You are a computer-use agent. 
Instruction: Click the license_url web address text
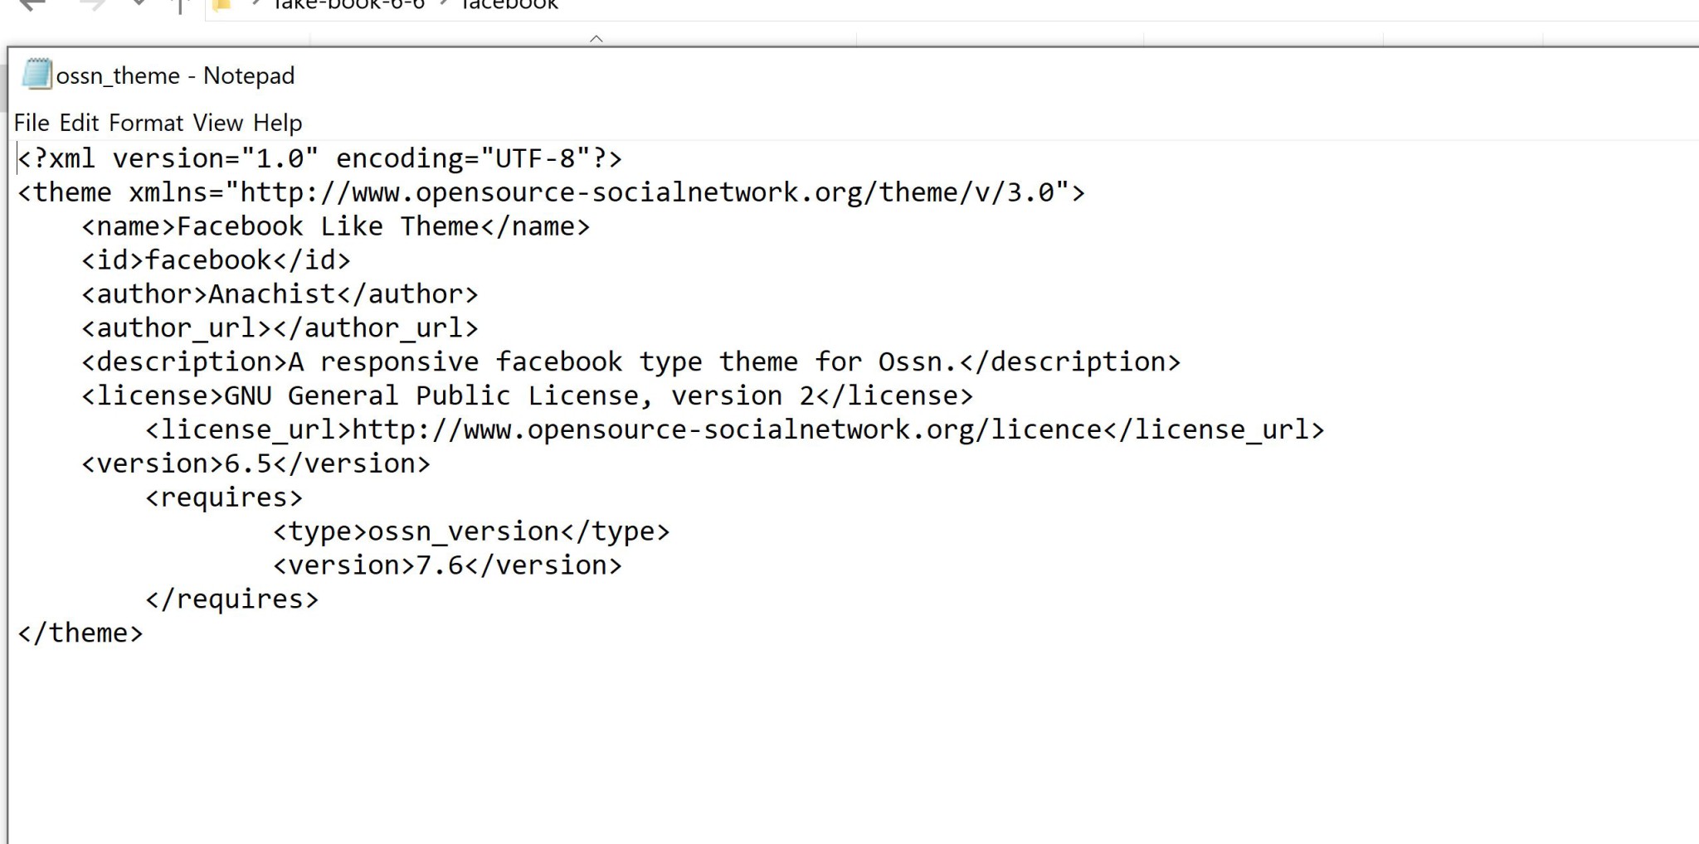(x=727, y=429)
